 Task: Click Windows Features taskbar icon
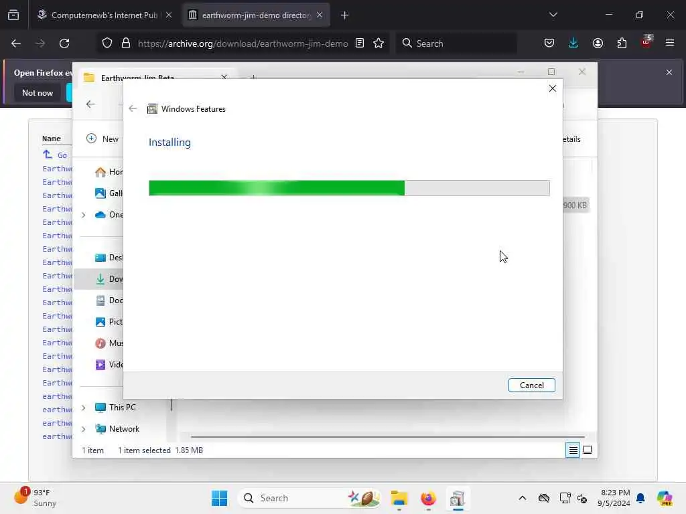click(458, 498)
